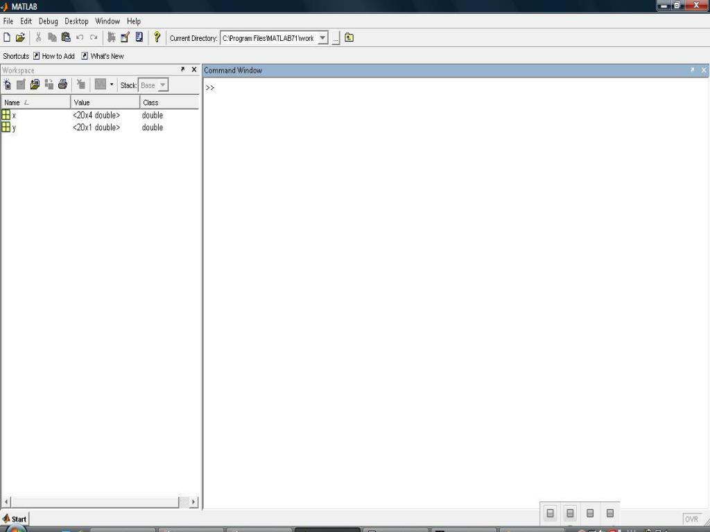Open the File menu
This screenshot has width=710, height=532.
click(x=8, y=21)
